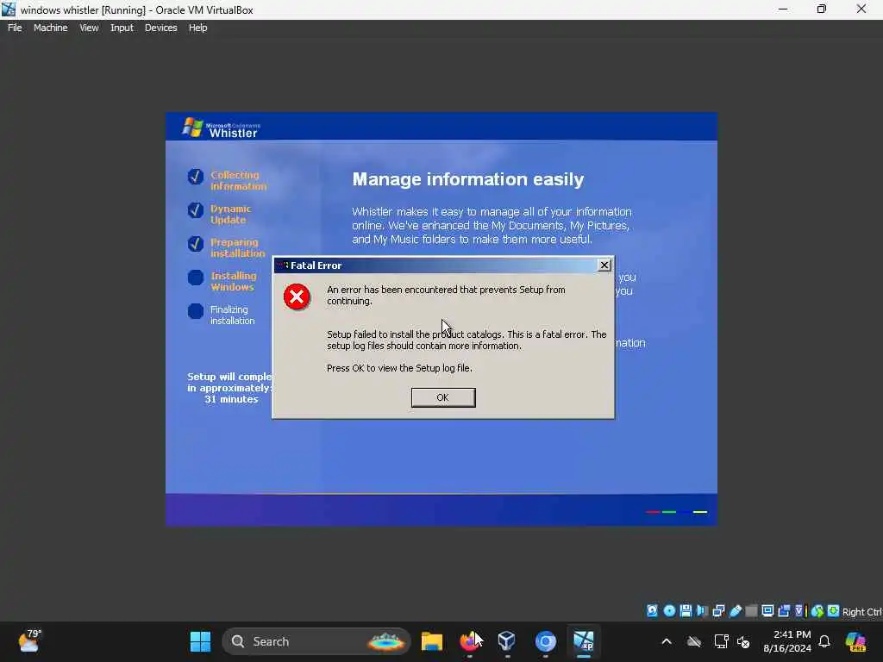Click the Right Ctrl host key label
Image resolution: width=883 pixels, height=662 pixels.
861,612
